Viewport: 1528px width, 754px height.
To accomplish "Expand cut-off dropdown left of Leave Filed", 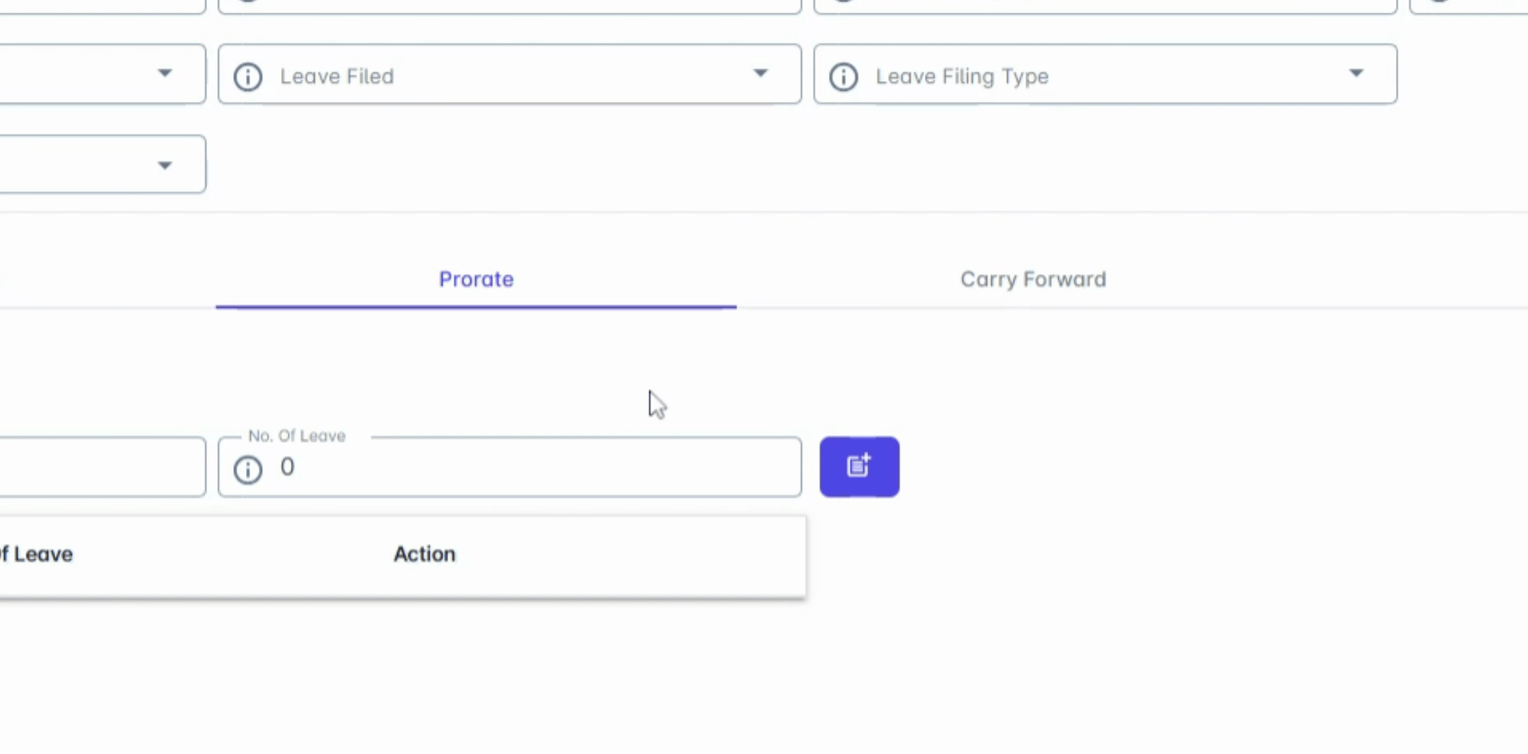I will (165, 74).
